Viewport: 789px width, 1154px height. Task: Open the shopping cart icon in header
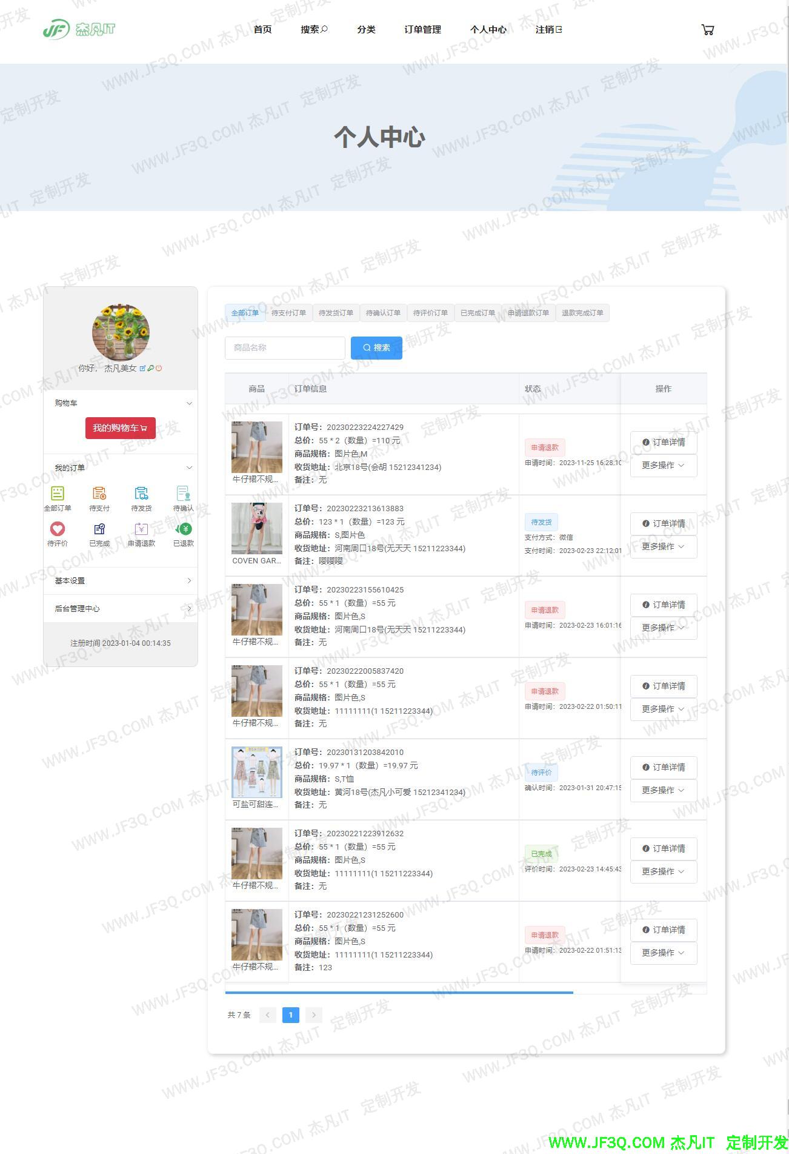(707, 30)
